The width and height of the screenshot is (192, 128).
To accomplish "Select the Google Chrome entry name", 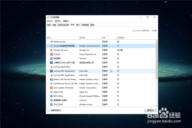I will (x=60, y=50).
